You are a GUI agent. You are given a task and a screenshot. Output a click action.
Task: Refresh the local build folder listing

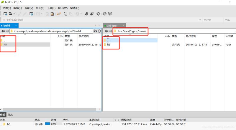tap(99, 31)
